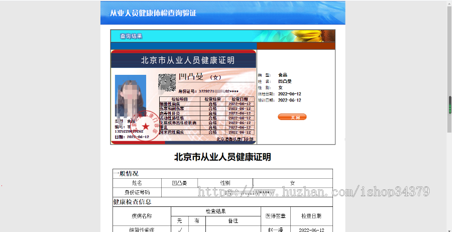Click the QR code on the health card
This screenshot has width=452, height=232.
click(x=167, y=83)
